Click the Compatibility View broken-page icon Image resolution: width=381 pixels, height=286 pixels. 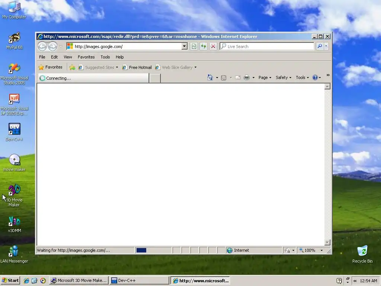[194, 46]
